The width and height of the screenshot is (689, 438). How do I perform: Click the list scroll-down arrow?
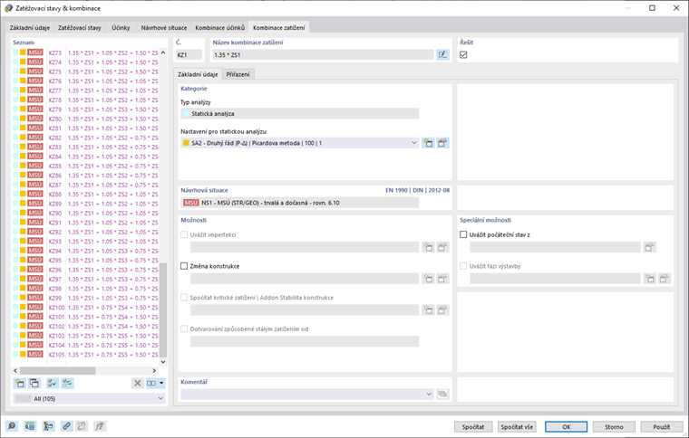click(163, 362)
